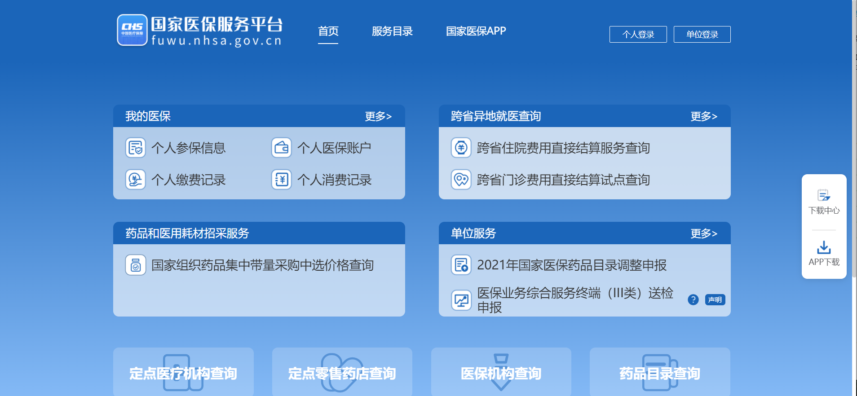Open the 服务目录 menu item
Screen dimensions: 857x396
[392, 31]
